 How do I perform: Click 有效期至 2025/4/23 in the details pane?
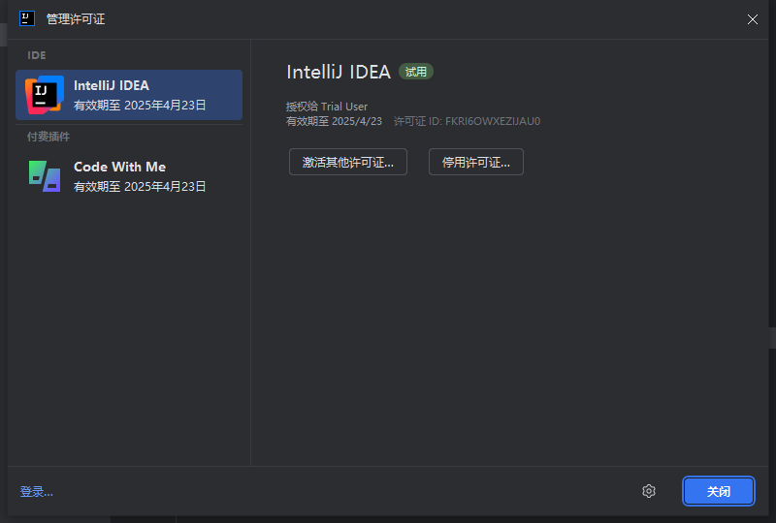[x=334, y=121]
